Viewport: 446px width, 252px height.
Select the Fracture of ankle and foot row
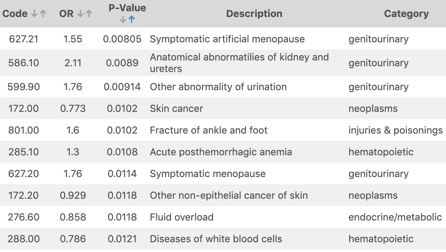[x=208, y=130]
